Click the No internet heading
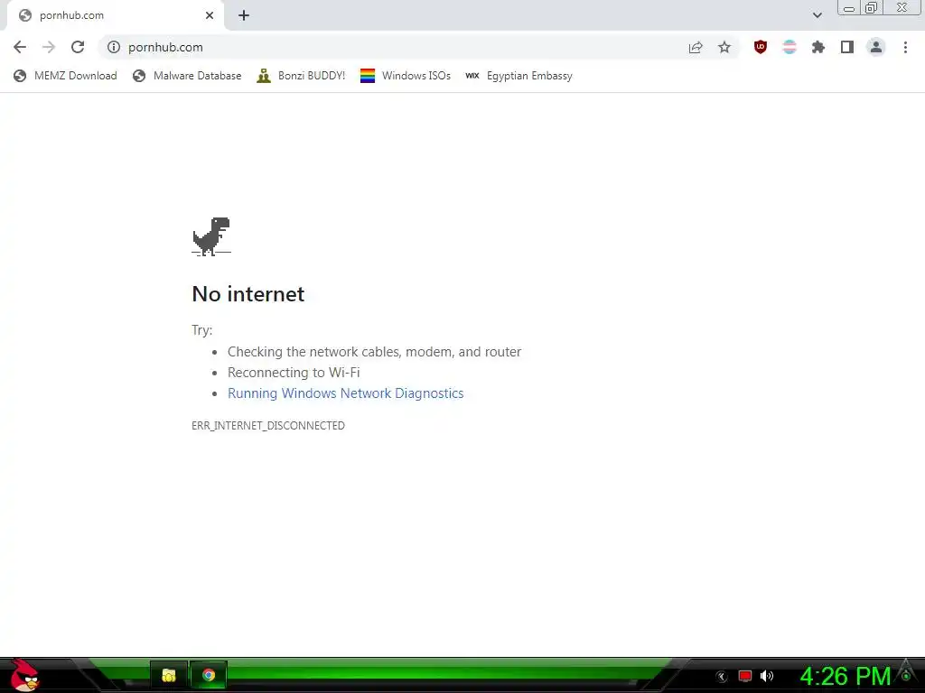Screen dimensions: 925x693 248,293
